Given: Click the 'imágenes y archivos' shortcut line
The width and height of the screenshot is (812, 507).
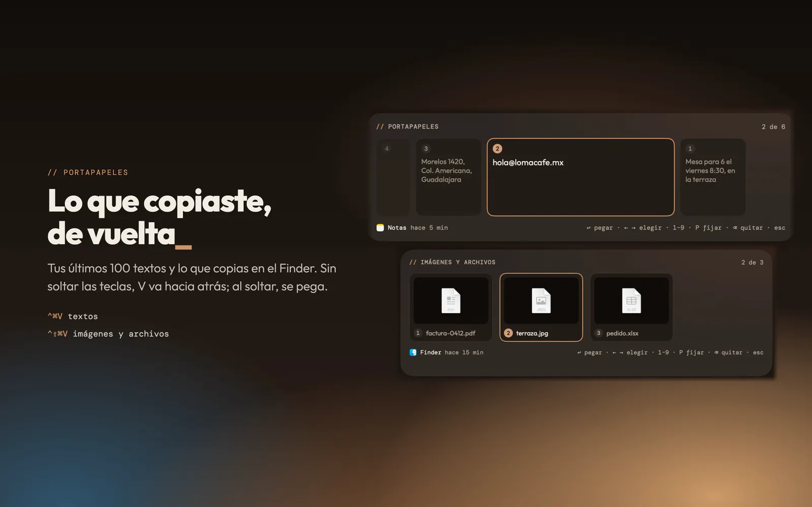Looking at the screenshot, I should [108, 334].
